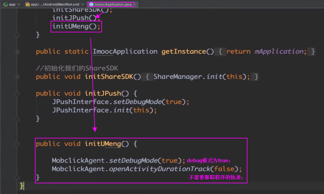Expand the folded getInstance() method
Screen dimensions: 324x194
(x=17, y=52)
